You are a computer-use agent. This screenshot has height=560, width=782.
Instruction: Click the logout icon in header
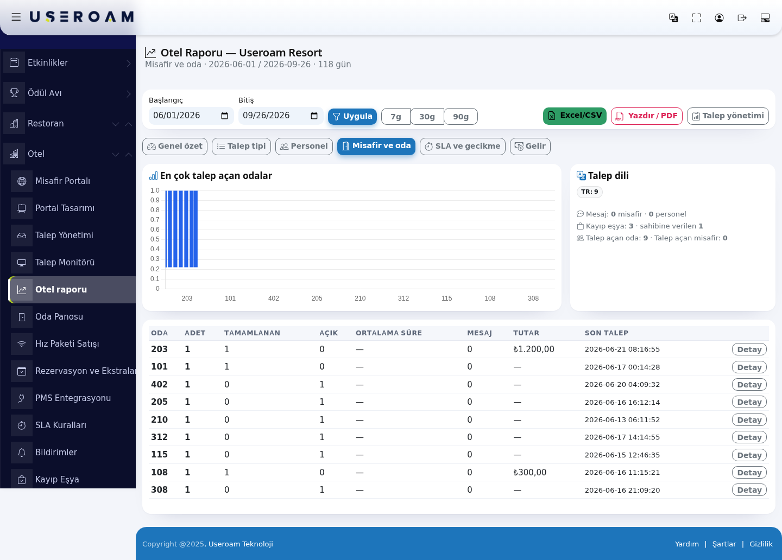tap(742, 18)
